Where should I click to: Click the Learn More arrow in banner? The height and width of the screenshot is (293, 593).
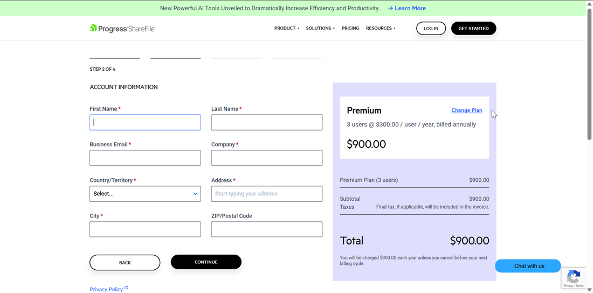[390, 8]
